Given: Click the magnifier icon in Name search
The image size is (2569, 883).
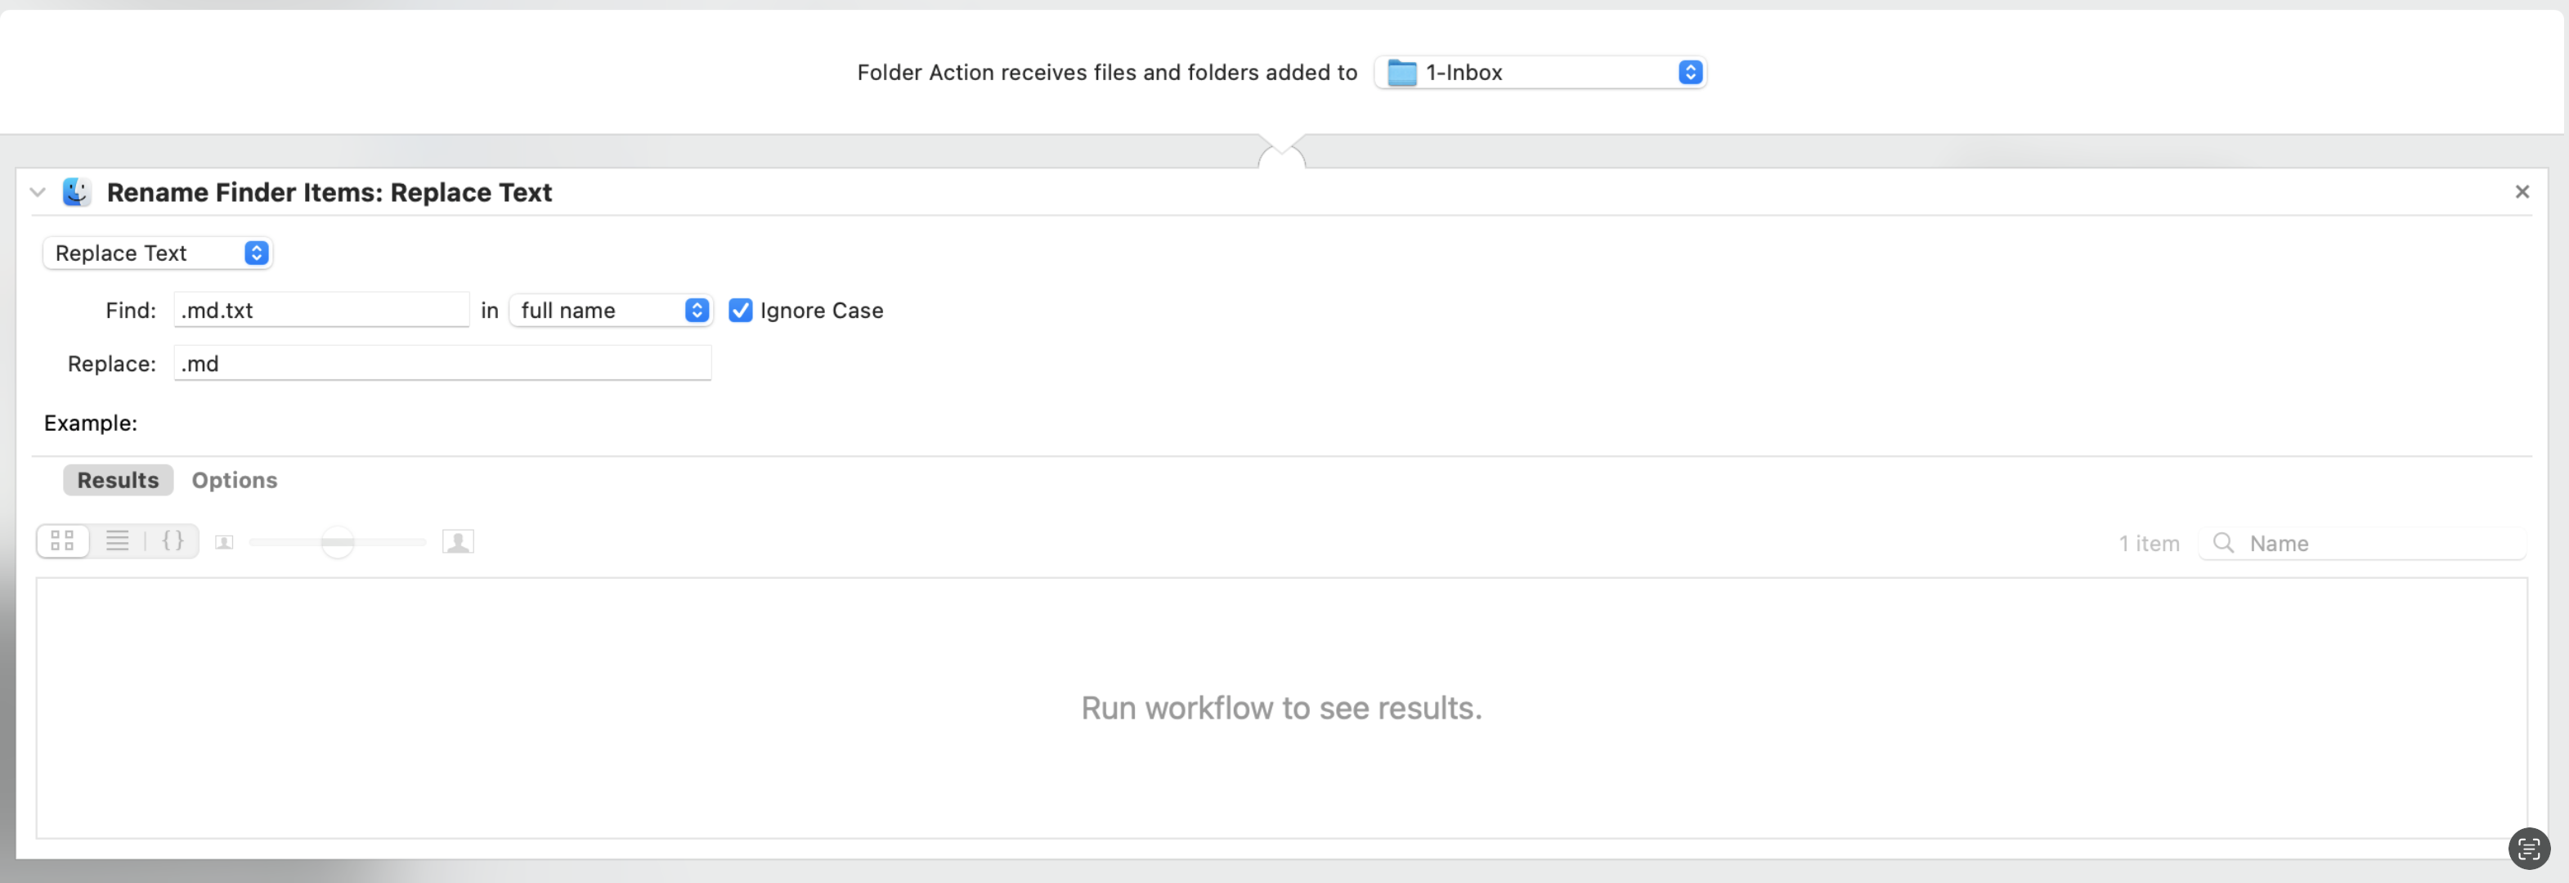Looking at the screenshot, I should click(x=2223, y=543).
